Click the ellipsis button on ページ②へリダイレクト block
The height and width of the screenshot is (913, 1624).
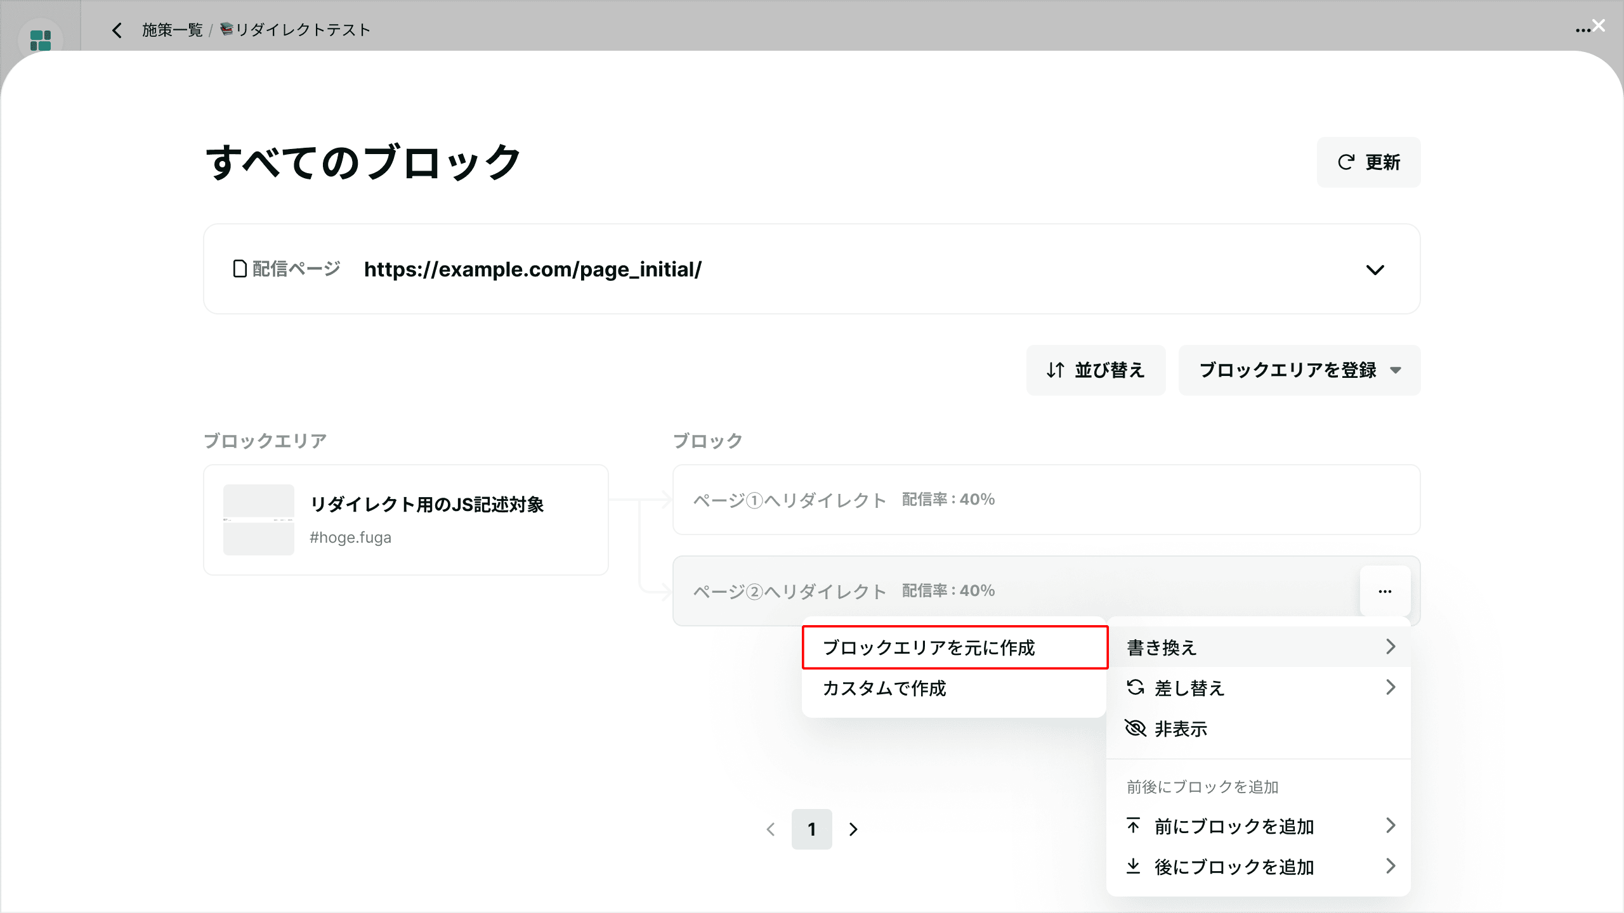1385,591
